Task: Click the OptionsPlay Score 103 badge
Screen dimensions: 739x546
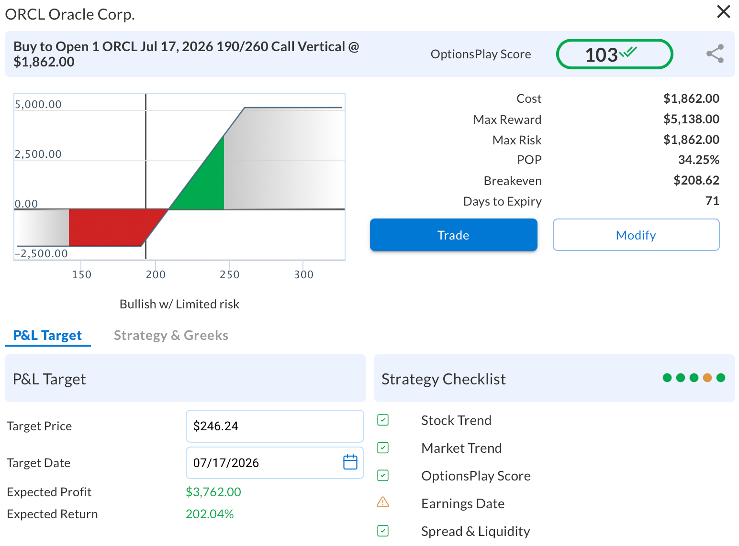Action: pyautogui.click(x=615, y=54)
